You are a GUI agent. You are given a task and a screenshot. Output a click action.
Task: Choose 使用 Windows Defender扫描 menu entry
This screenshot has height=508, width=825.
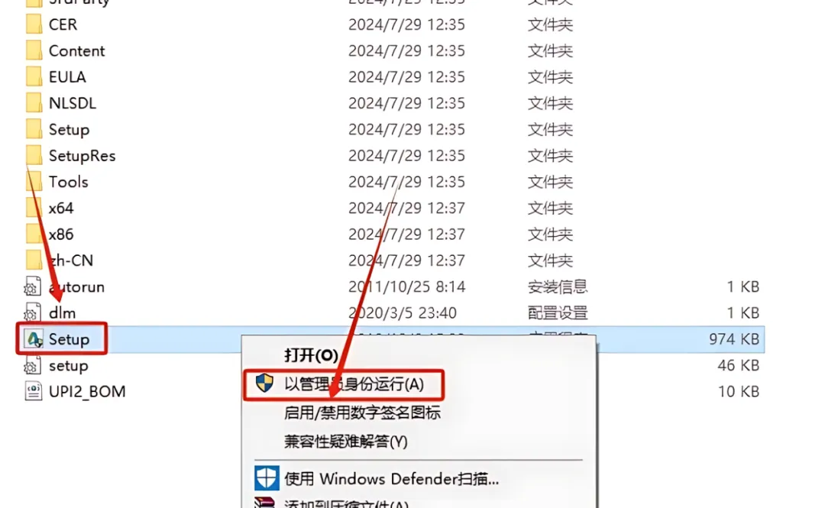pyautogui.click(x=391, y=479)
